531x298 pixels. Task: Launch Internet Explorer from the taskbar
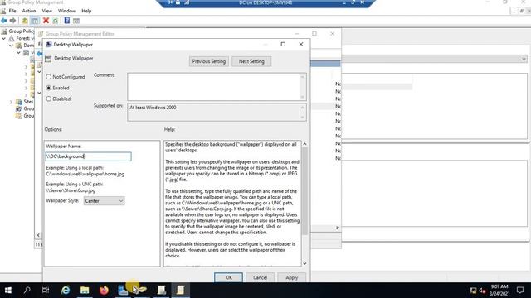(66, 290)
